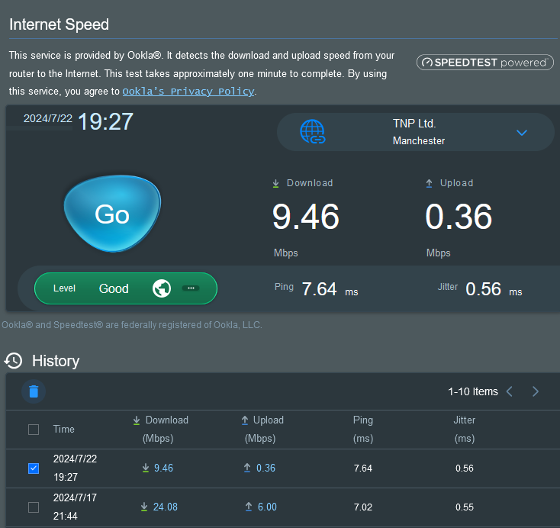Screen dimensions: 560x528
Task: Click the globe link server icon
Action: (x=313, y=132)
